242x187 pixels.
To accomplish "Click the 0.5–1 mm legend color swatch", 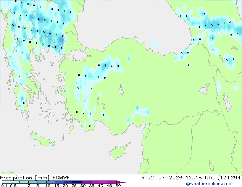I will [15, 182].
